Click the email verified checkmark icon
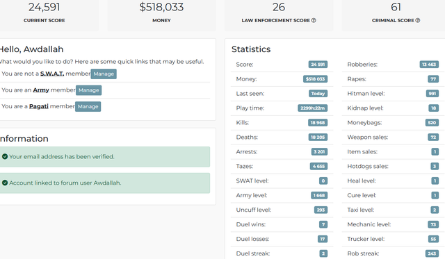The width and height of the screenshot is (445, 259). [x=5, y=156]
